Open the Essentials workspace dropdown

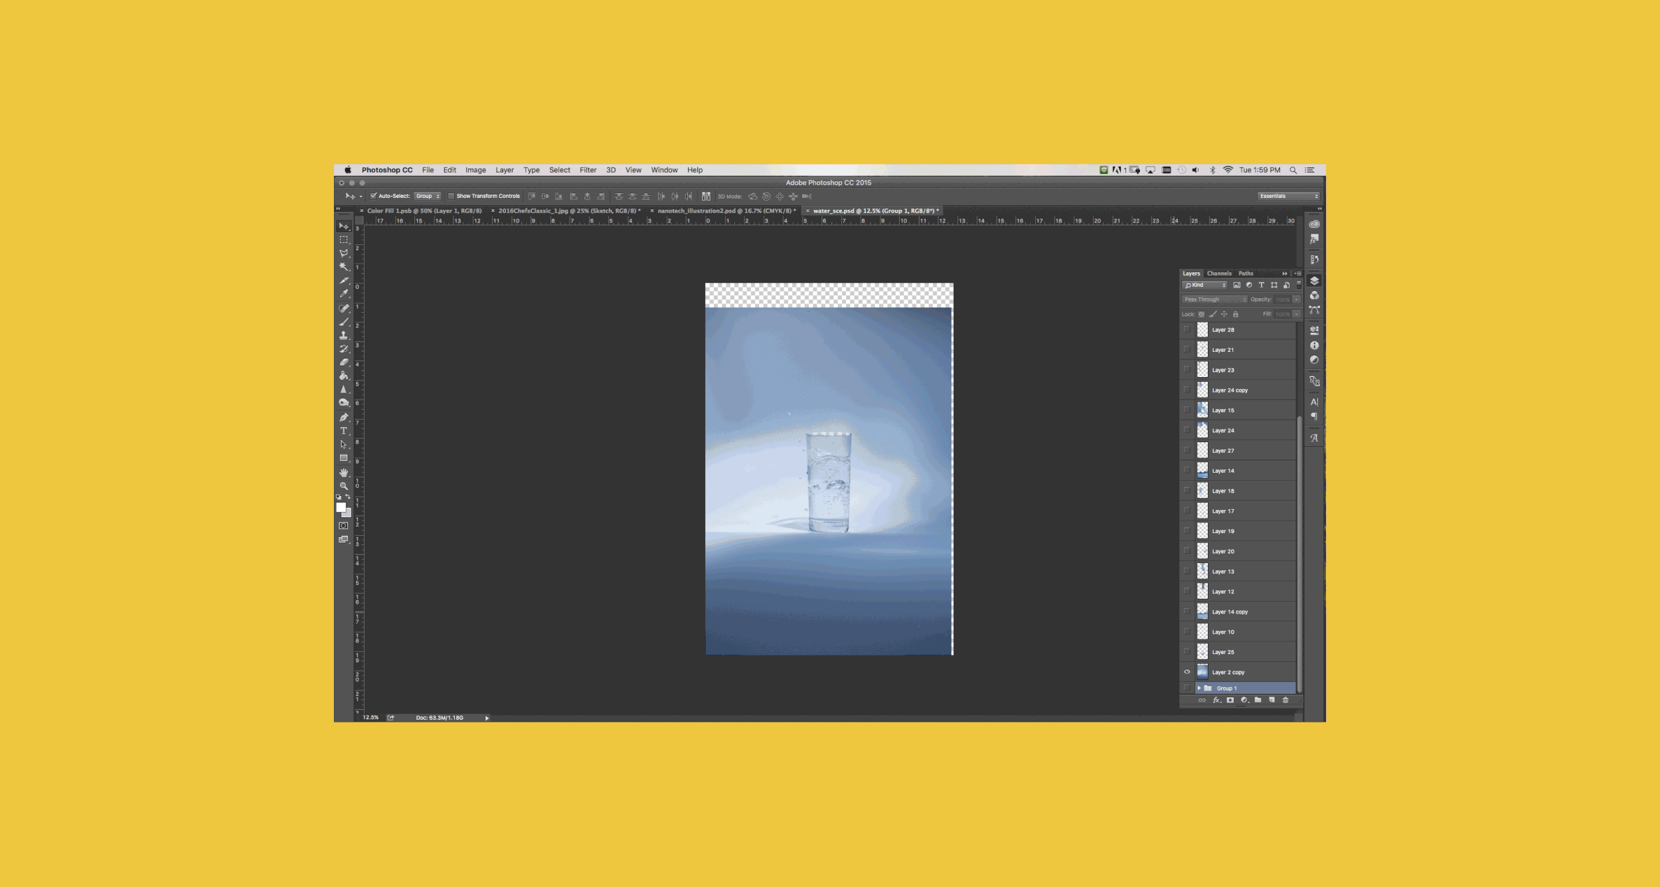click(x=1288, y=196)
